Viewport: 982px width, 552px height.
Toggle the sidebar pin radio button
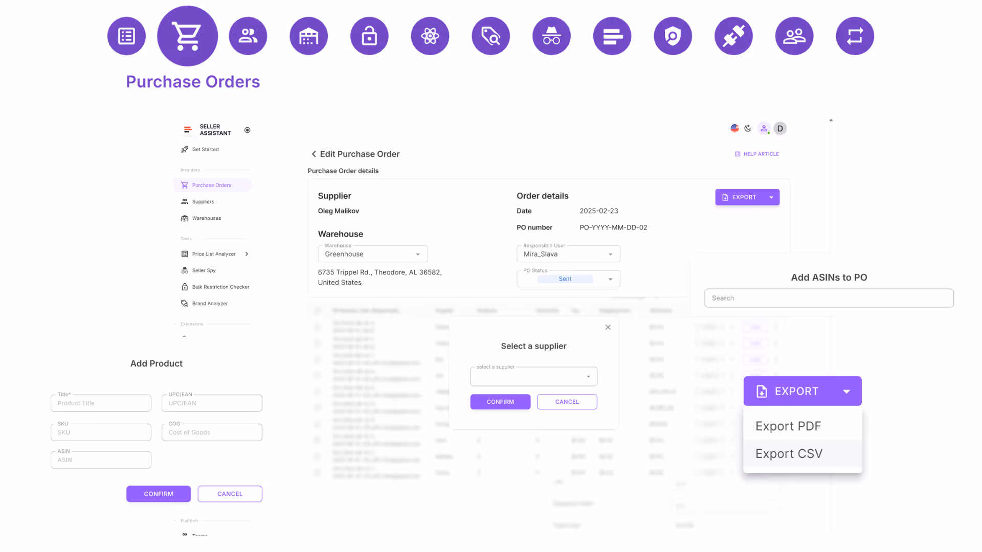[x=248, y=130]
